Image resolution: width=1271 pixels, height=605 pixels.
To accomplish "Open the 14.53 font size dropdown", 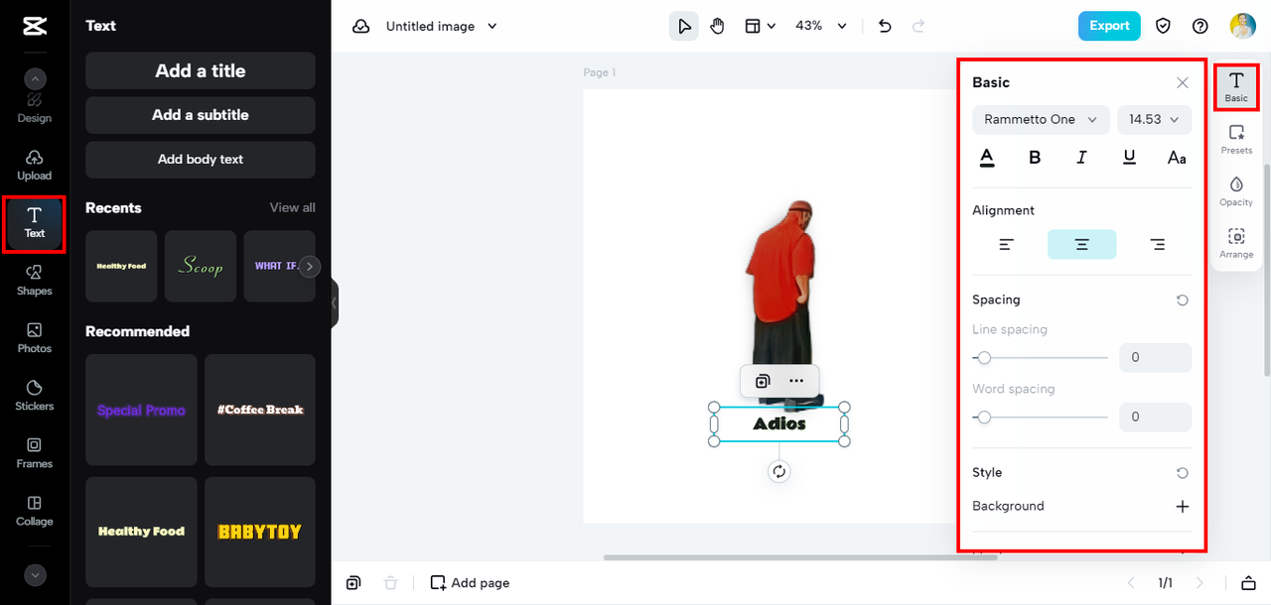I will pos(1154,119).
